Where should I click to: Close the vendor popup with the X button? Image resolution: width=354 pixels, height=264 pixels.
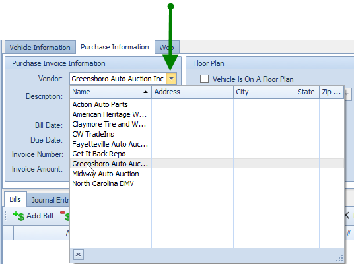pyautogui.click(x=79, y=255)
